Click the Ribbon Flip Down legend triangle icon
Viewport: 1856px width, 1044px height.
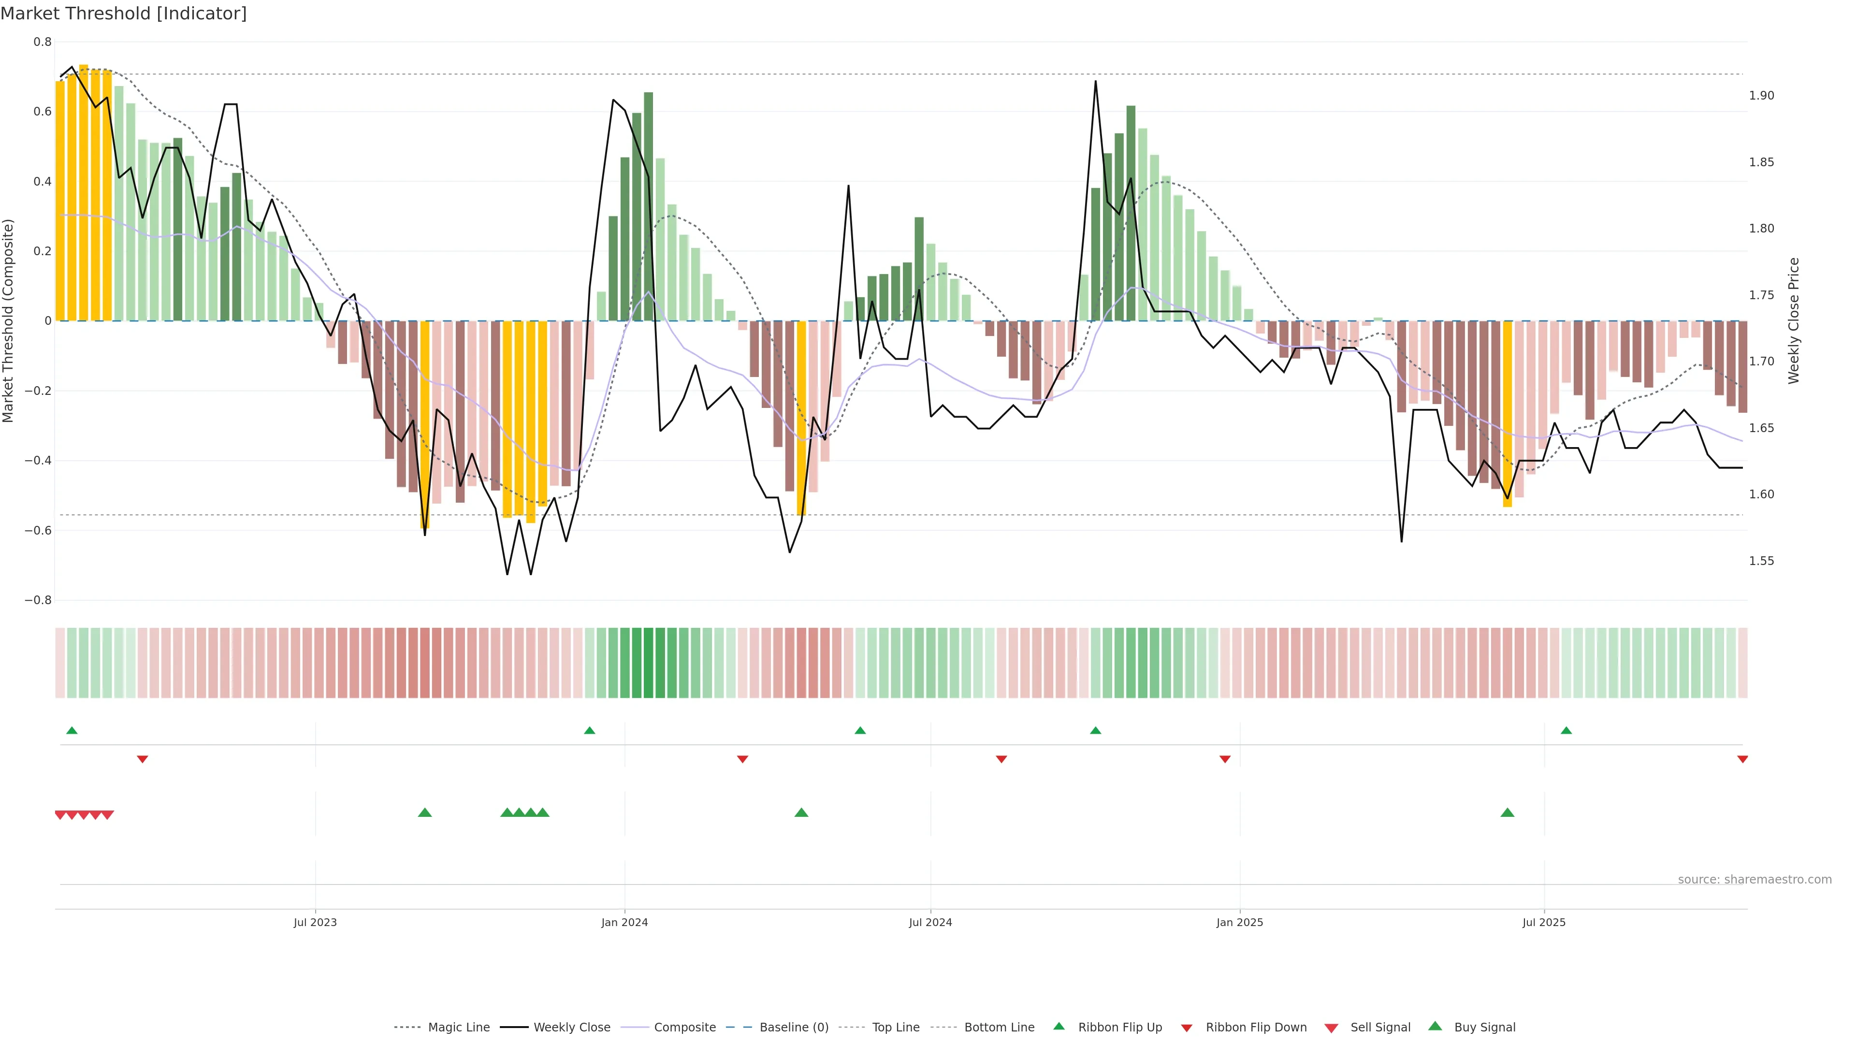(x=1187, y=1028)
